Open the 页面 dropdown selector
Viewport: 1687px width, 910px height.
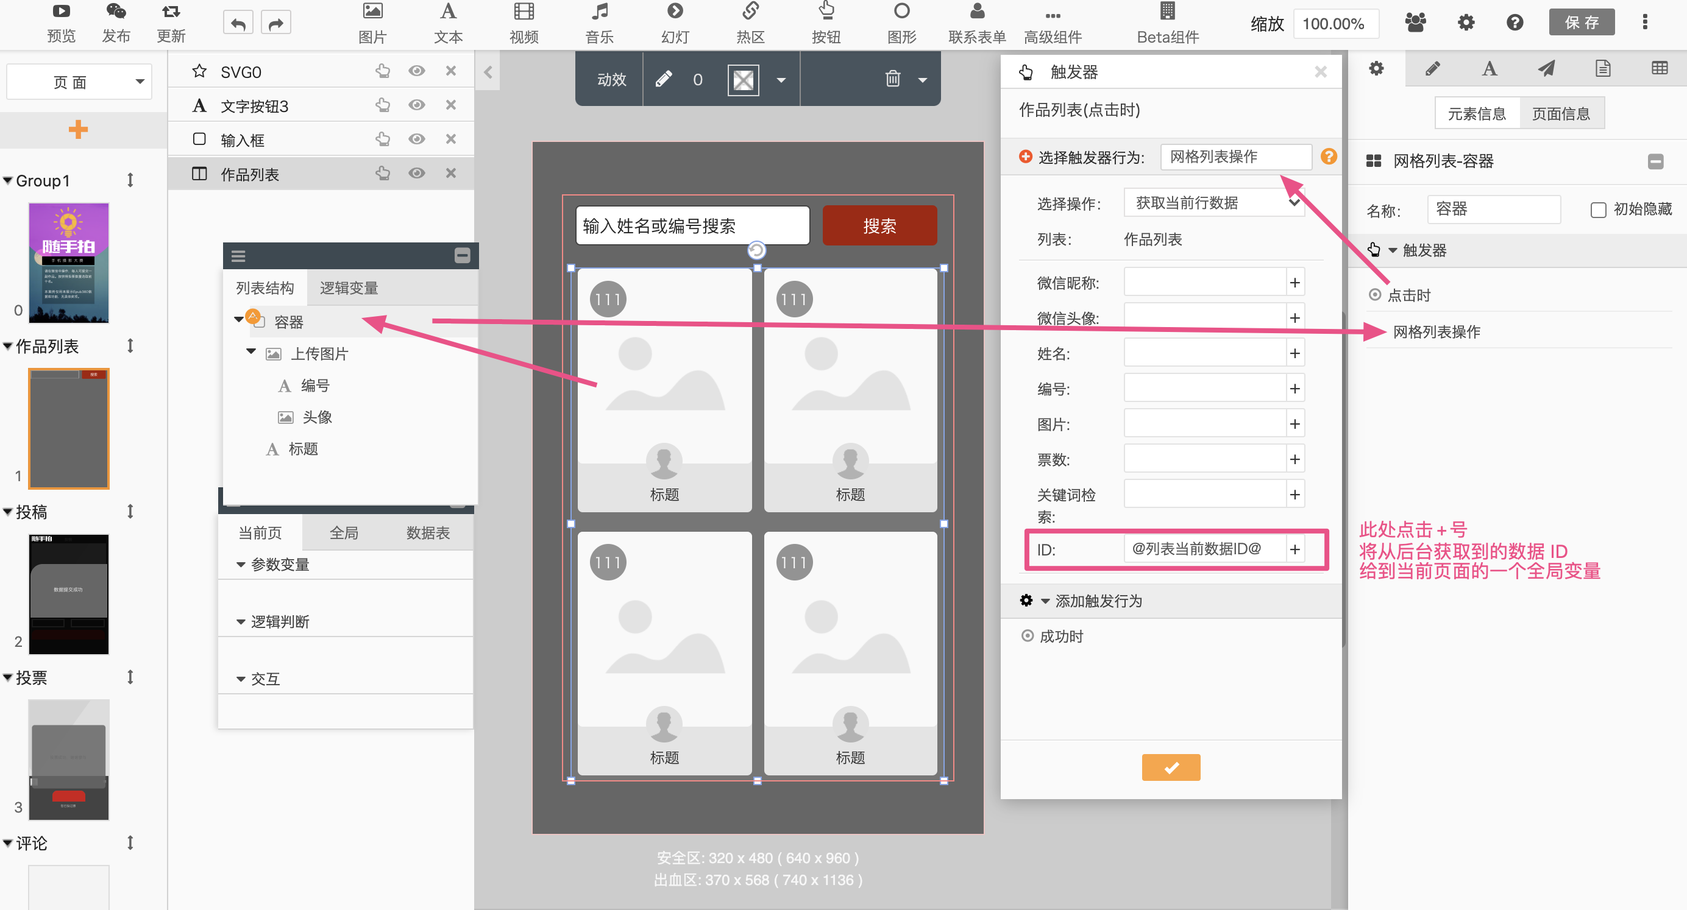click(x=79, y=82)
